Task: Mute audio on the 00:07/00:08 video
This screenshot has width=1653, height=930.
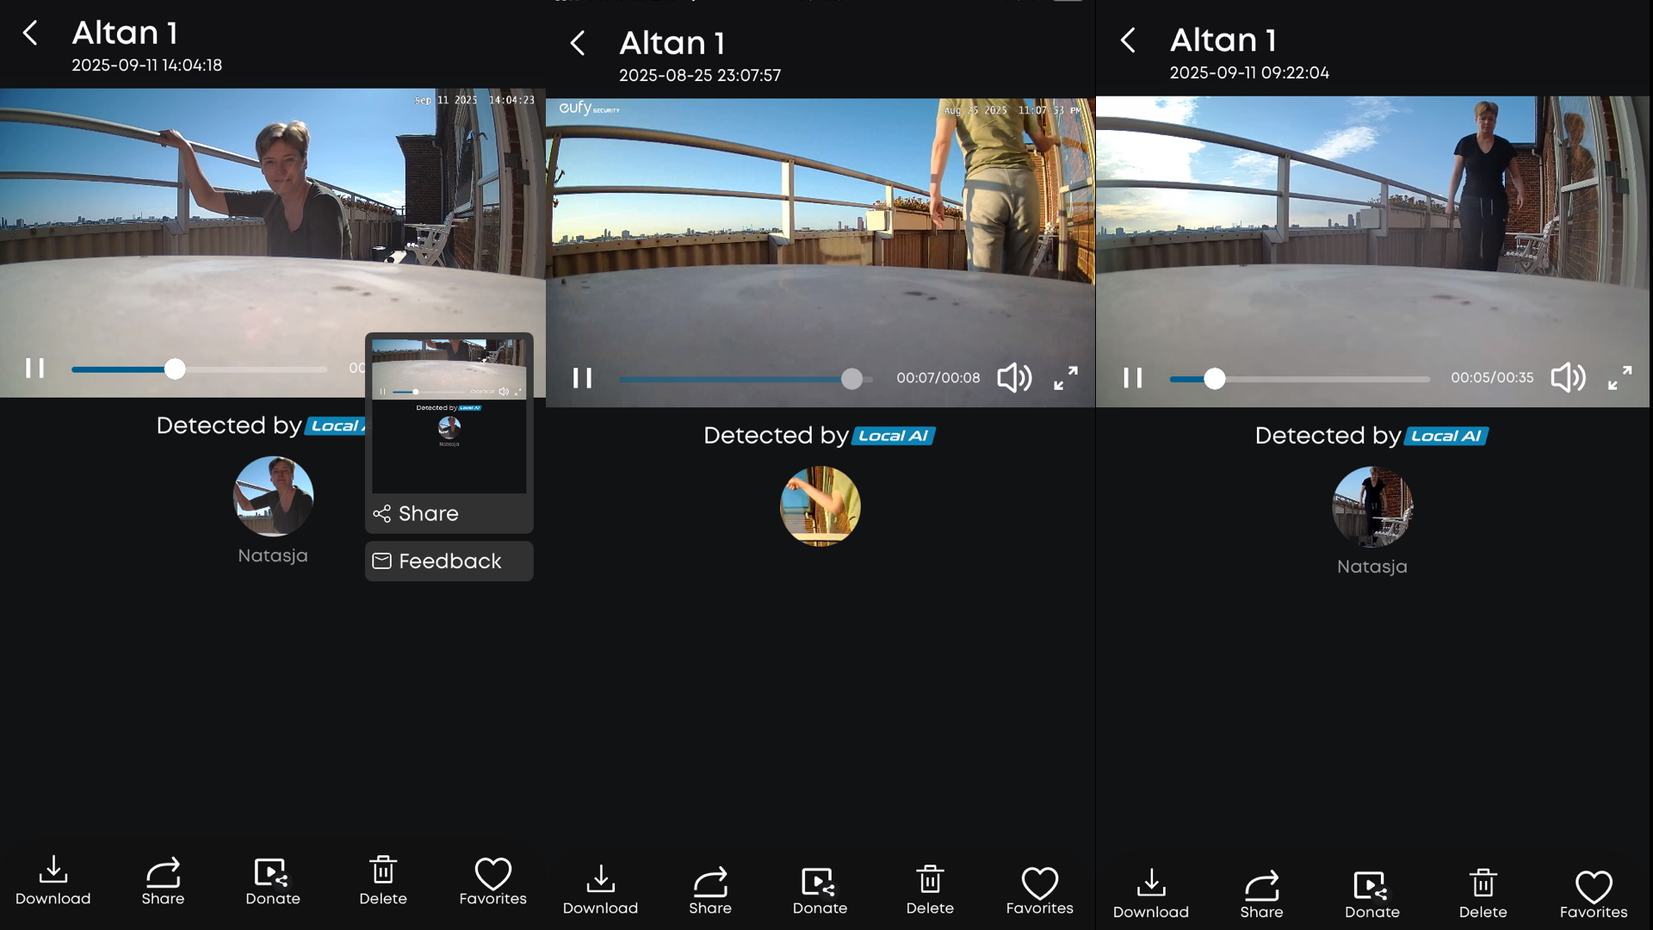Action: pyautogui.click(x=1014, y=378)
